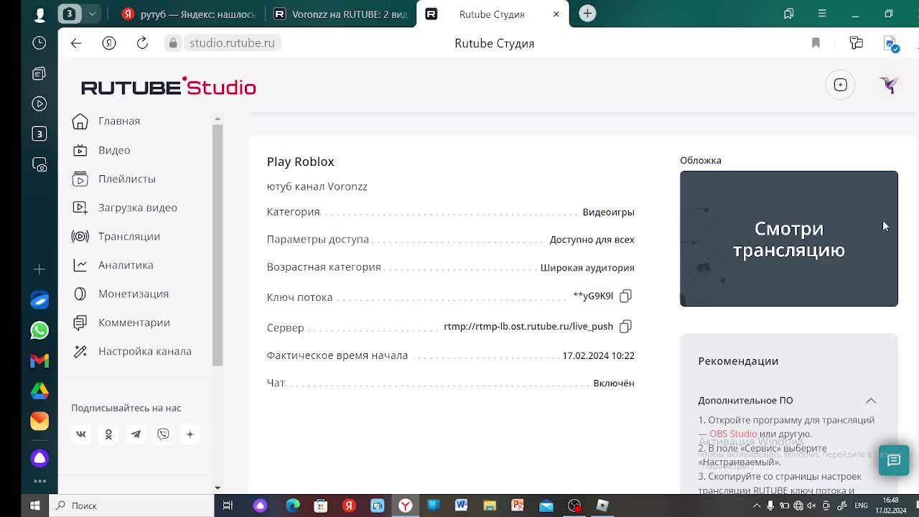The width and height of the screenshot is (919, 517).
Task: Open the Telegram social link
Action: pyautogui.click(x=136, y=434)
